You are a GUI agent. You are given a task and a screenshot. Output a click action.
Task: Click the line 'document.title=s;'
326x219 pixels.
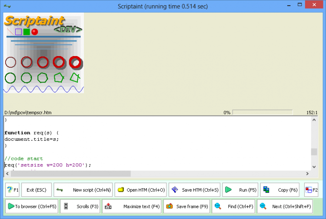click(32, 139)
